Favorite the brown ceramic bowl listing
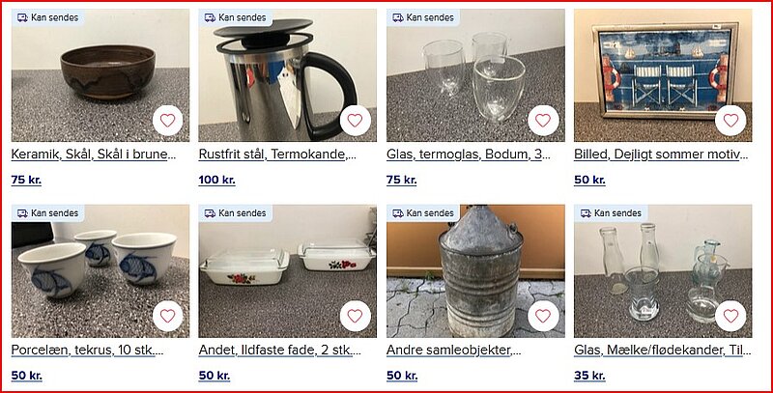Viewport: 773px width, 393px height. coord(167,120)
